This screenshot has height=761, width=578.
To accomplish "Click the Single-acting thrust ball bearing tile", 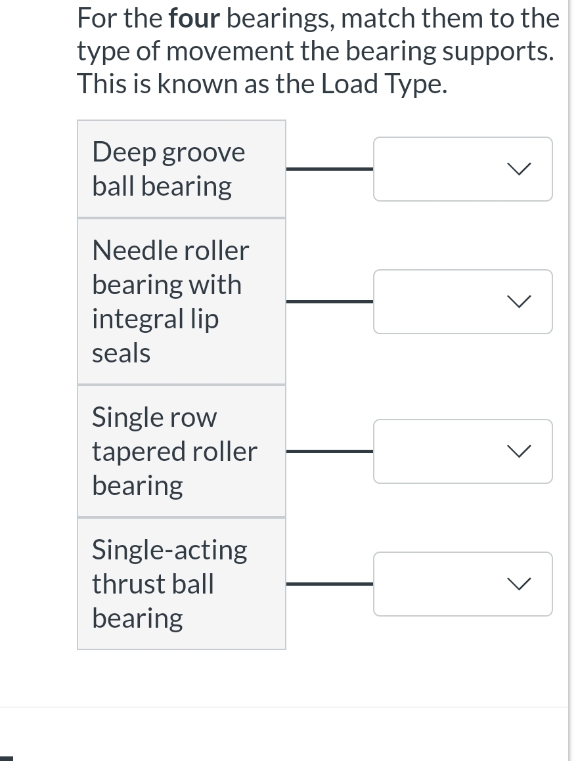I will pyautogui.click(x=181, y=583).
